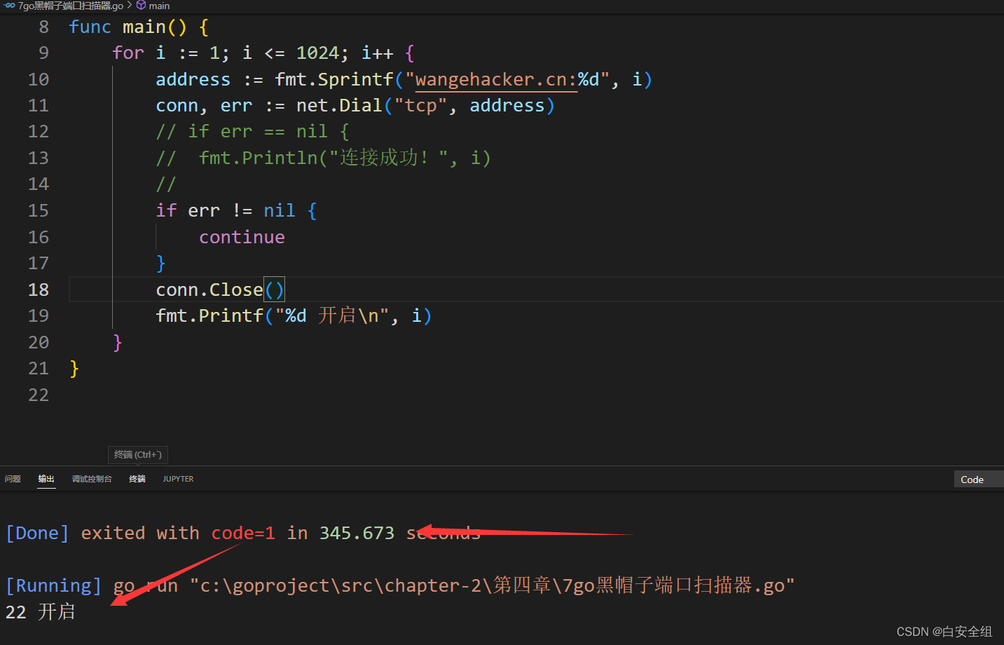Click the 'for i := 1' loop keyword
Screen dimensions: 1004x645
click(128, 53)
